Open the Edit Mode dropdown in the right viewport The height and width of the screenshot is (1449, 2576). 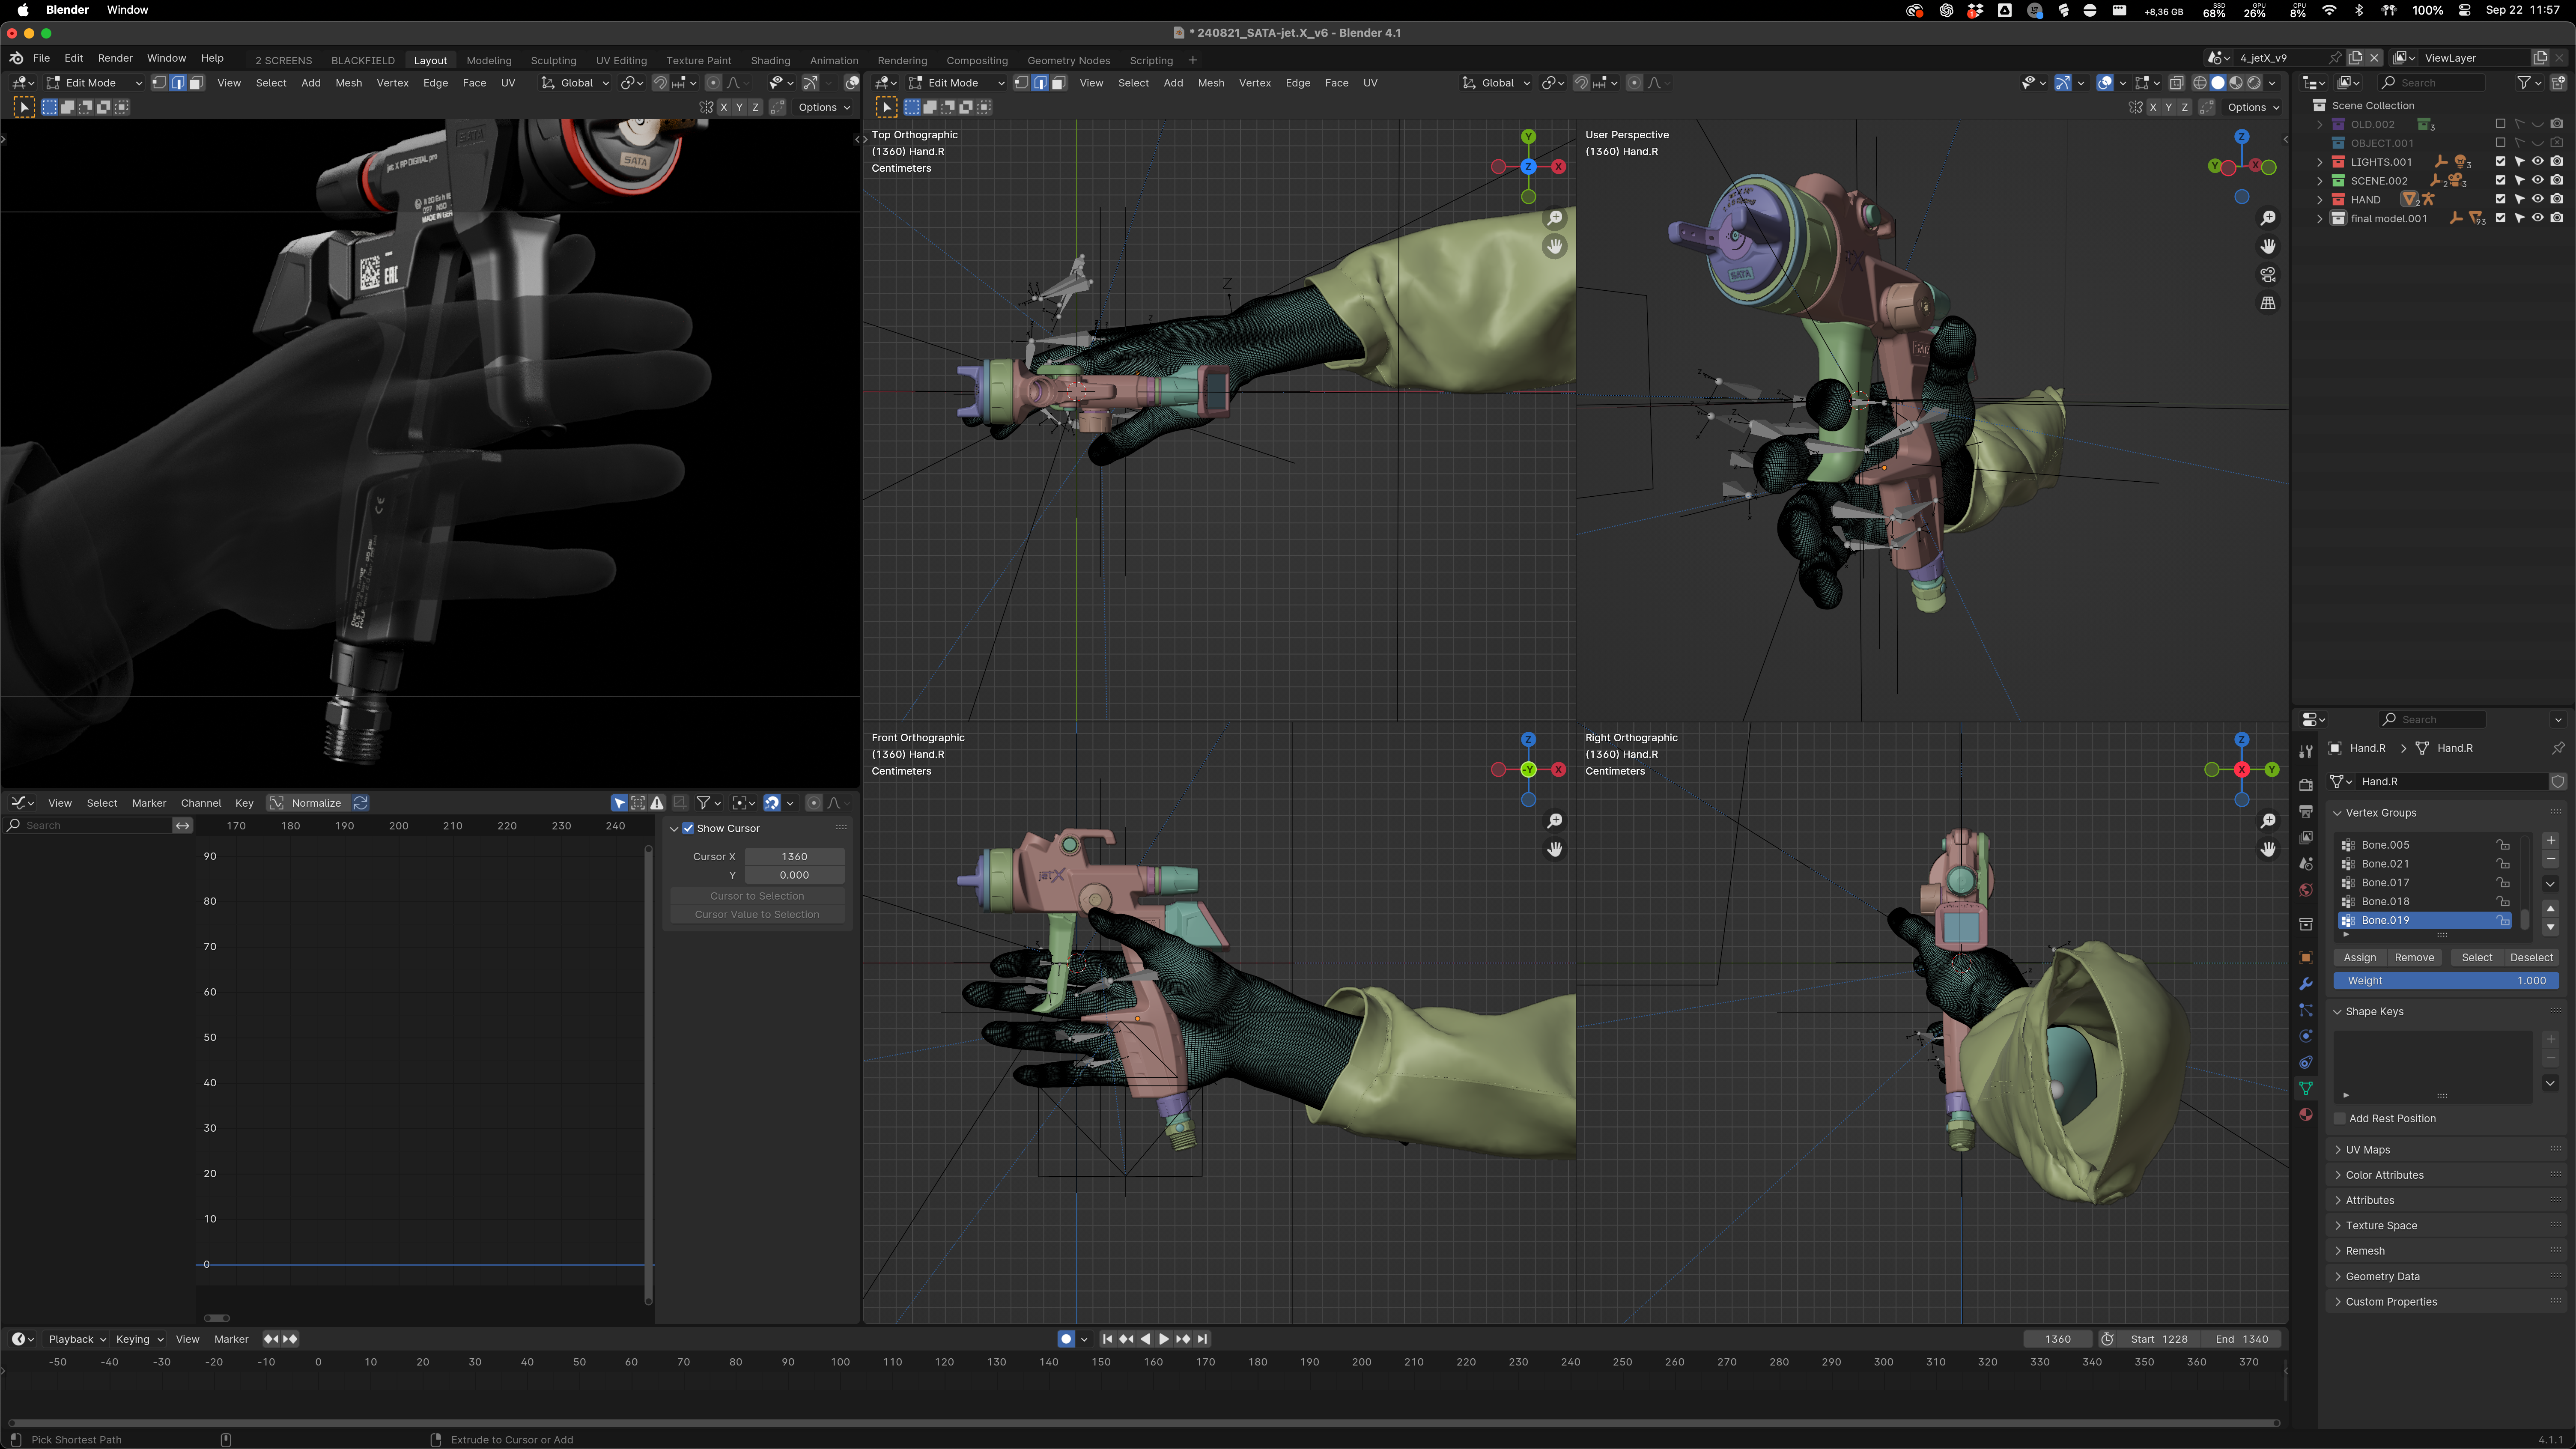[954, 83]
